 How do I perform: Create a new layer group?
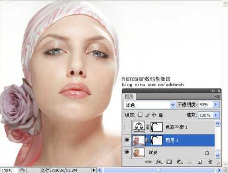pyautogui.click(x=189, y=162)
